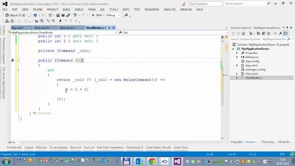Click the Properties wrench icon in Solution Explorer toolbar
The height and width of the screenshot is (166, 295).
click(280, 34)
